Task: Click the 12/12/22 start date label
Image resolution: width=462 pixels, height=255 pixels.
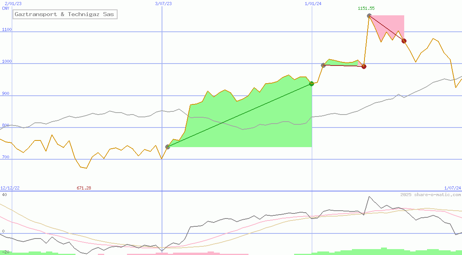Action: click(10, 188)
